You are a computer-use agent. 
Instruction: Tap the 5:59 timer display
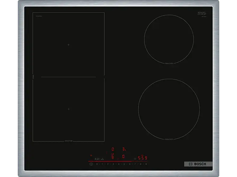(x=142, y=158)
